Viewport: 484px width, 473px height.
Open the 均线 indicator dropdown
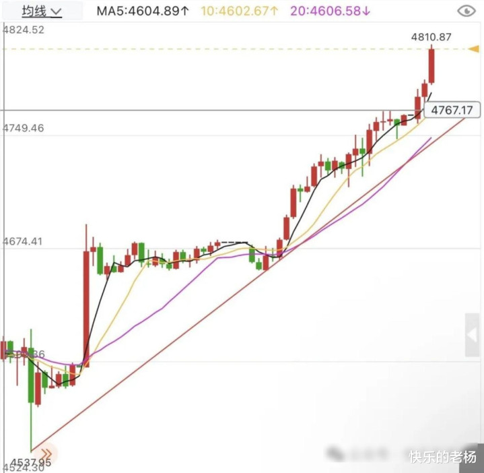42,11
